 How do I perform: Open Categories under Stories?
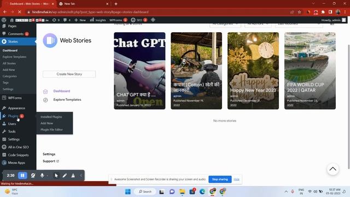click(10, 77)
